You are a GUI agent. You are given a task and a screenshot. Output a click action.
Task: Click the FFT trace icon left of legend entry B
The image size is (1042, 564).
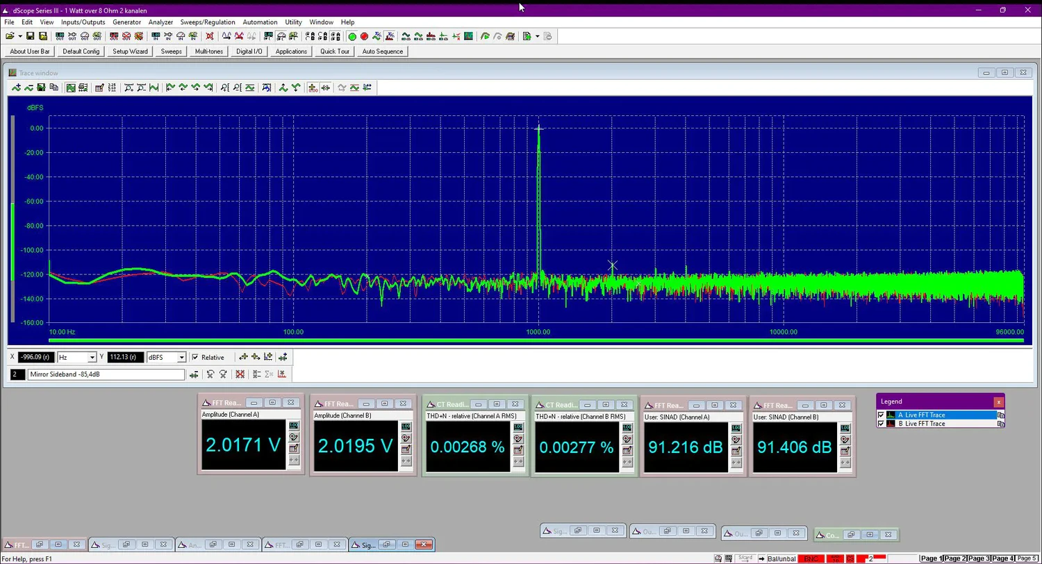pos(891,424)
